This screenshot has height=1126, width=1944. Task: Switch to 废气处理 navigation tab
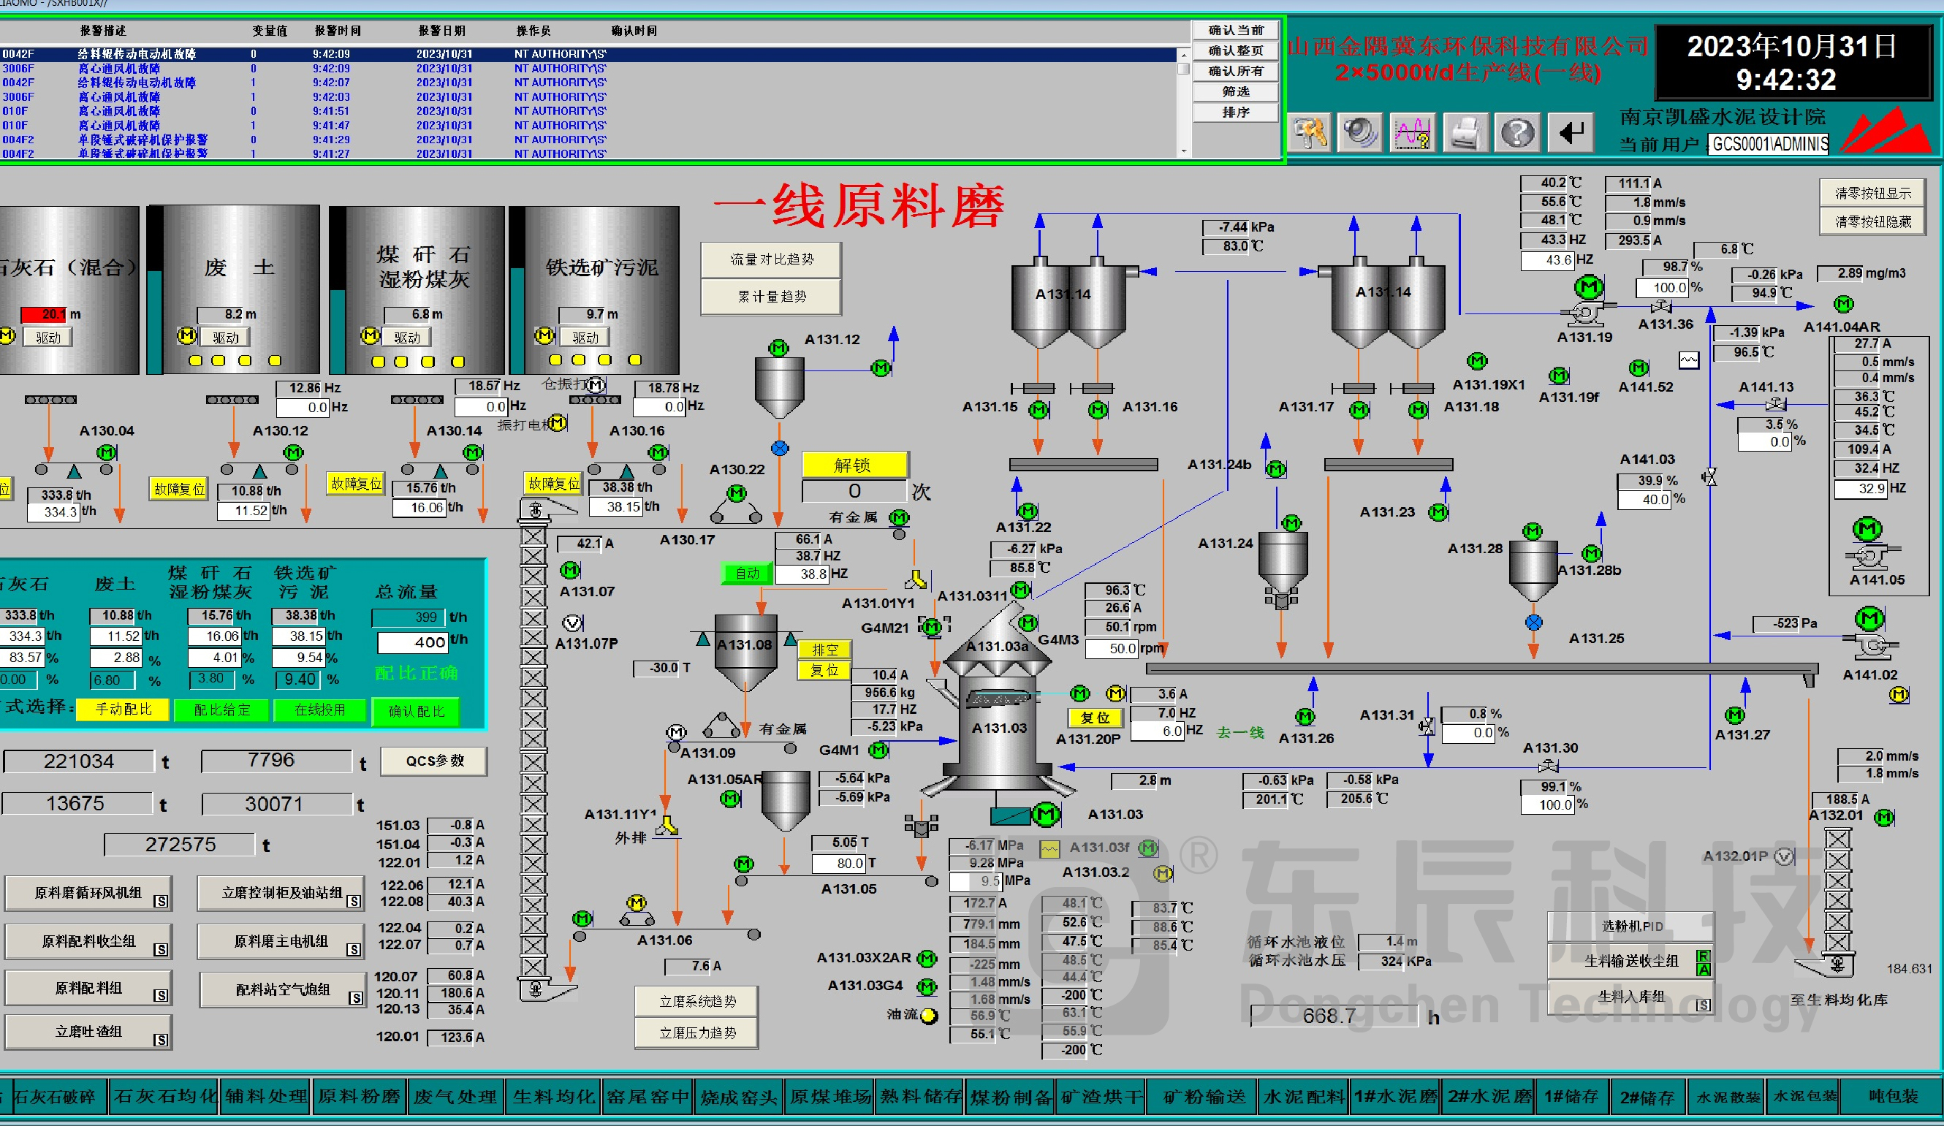coord(455,1096)
